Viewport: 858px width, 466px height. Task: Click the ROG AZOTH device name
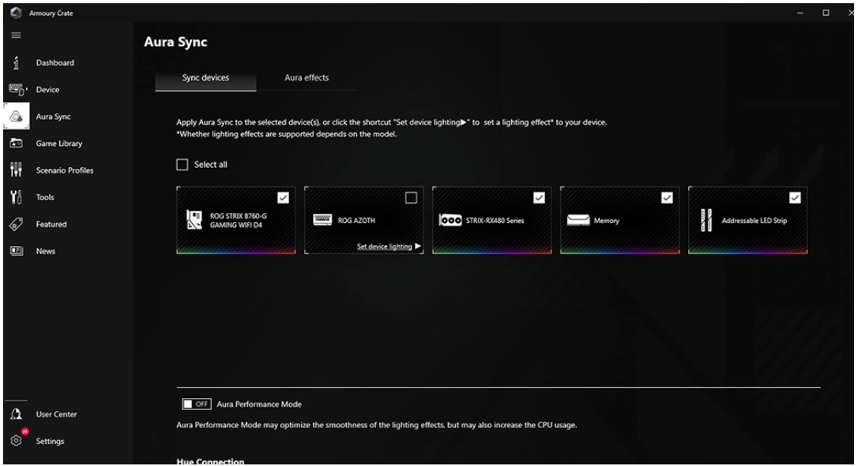357,221
